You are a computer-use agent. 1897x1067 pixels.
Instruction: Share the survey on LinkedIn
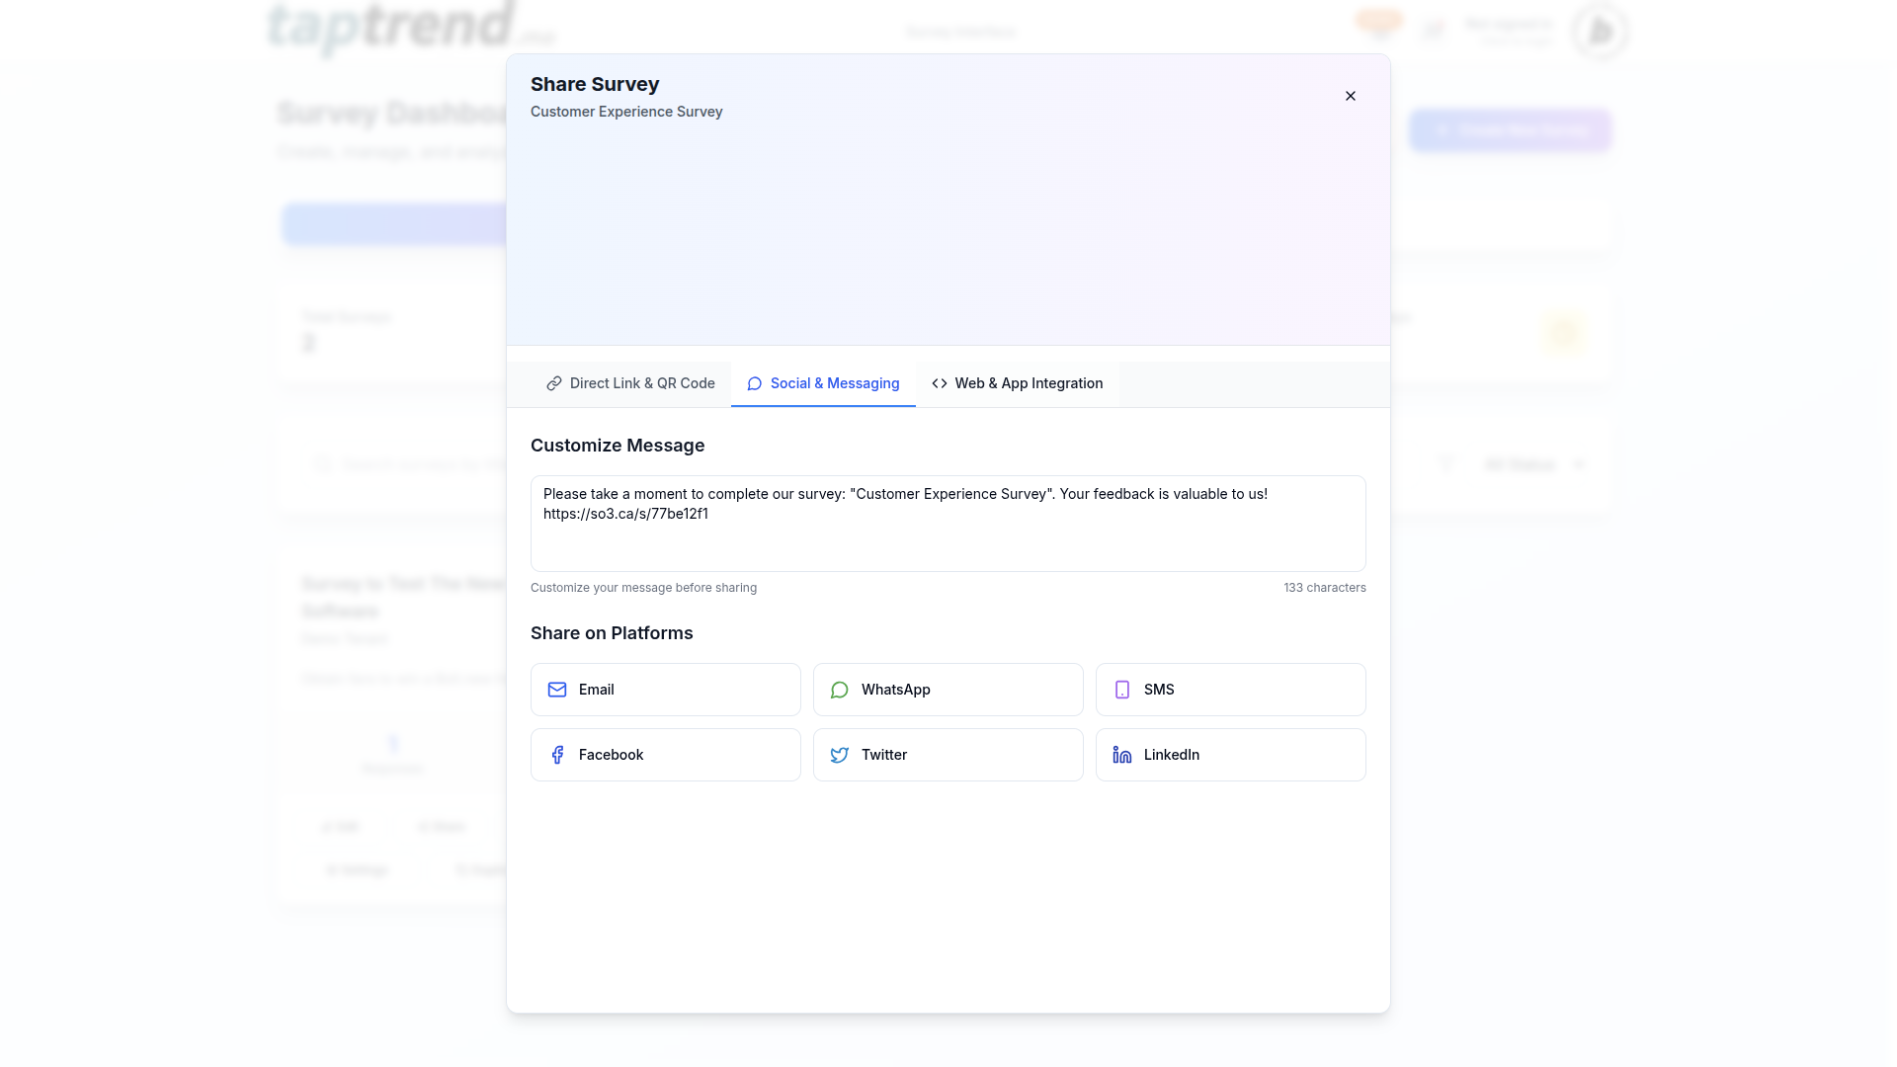[1230, 755]
